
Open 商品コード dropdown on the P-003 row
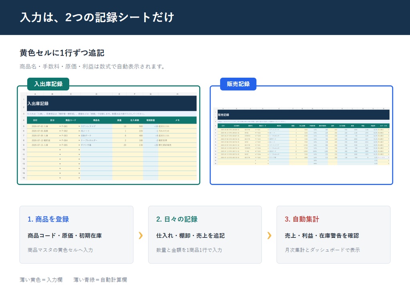79,136
